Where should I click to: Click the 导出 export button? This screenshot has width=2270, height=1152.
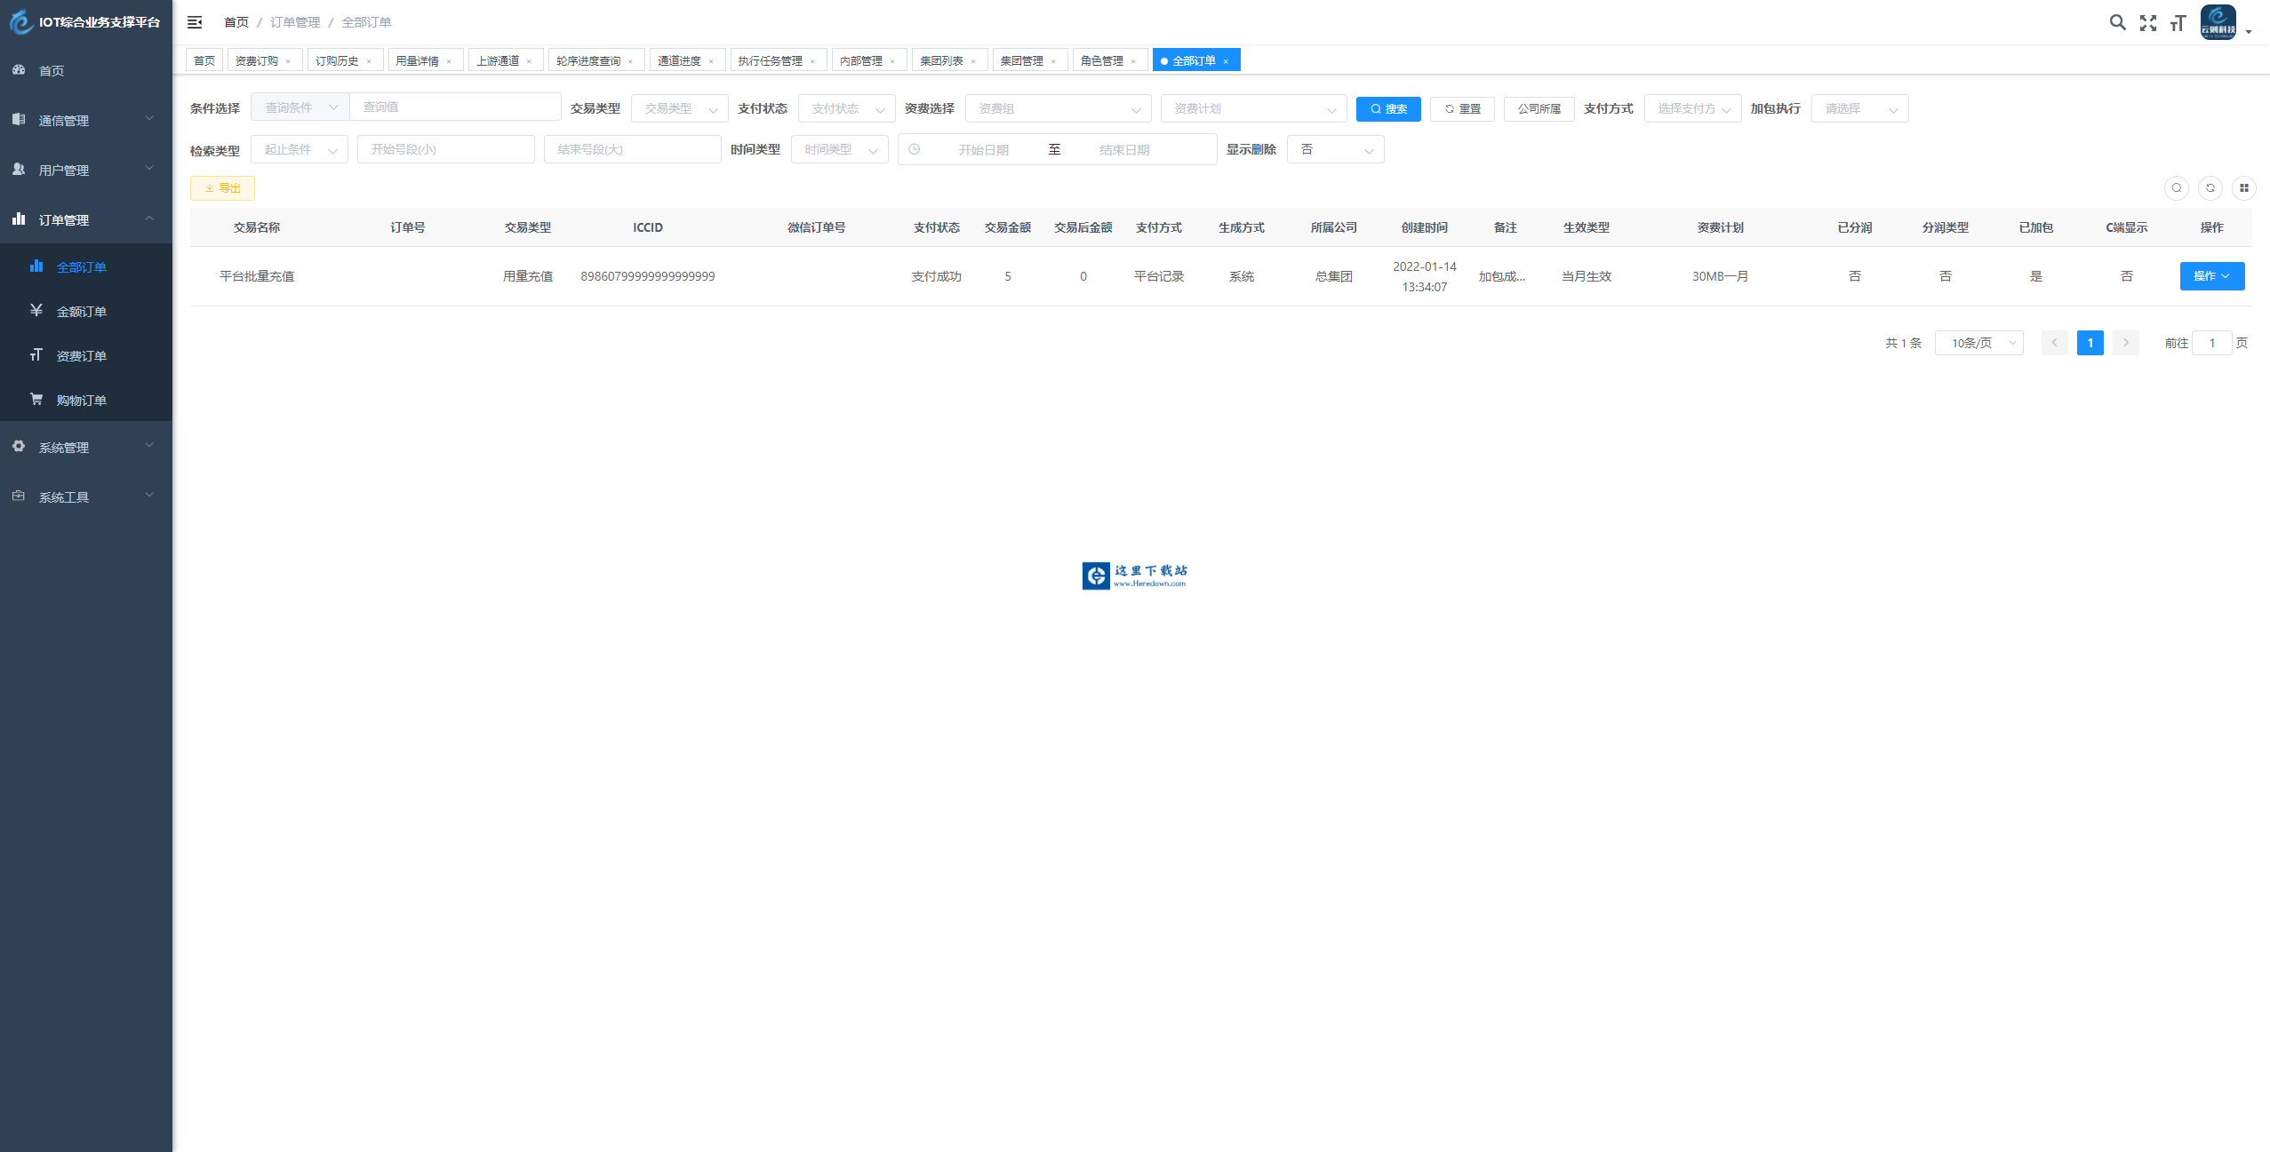pos(222,188)
